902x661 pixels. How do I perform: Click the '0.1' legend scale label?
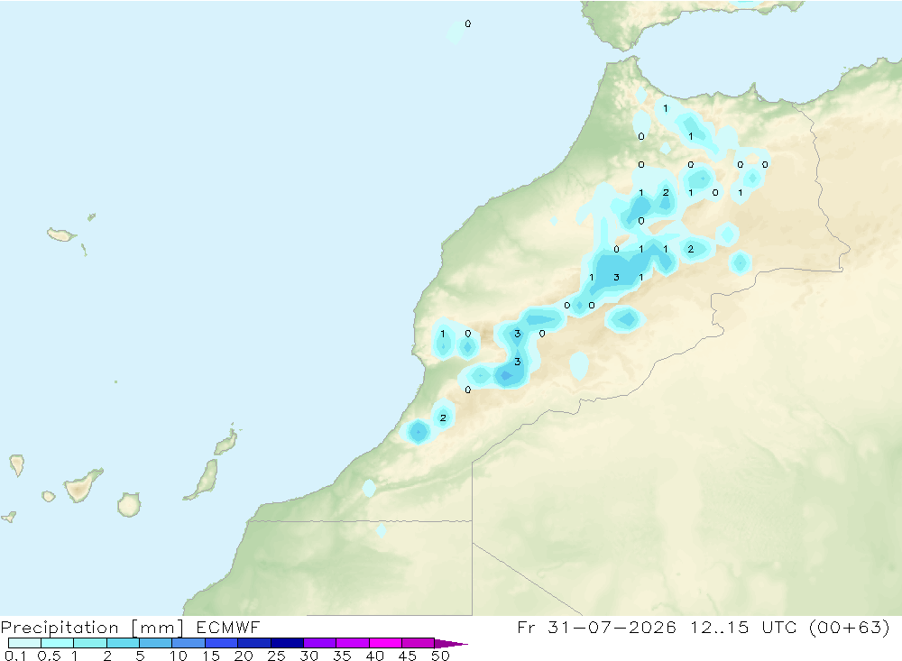pos(15,656)
